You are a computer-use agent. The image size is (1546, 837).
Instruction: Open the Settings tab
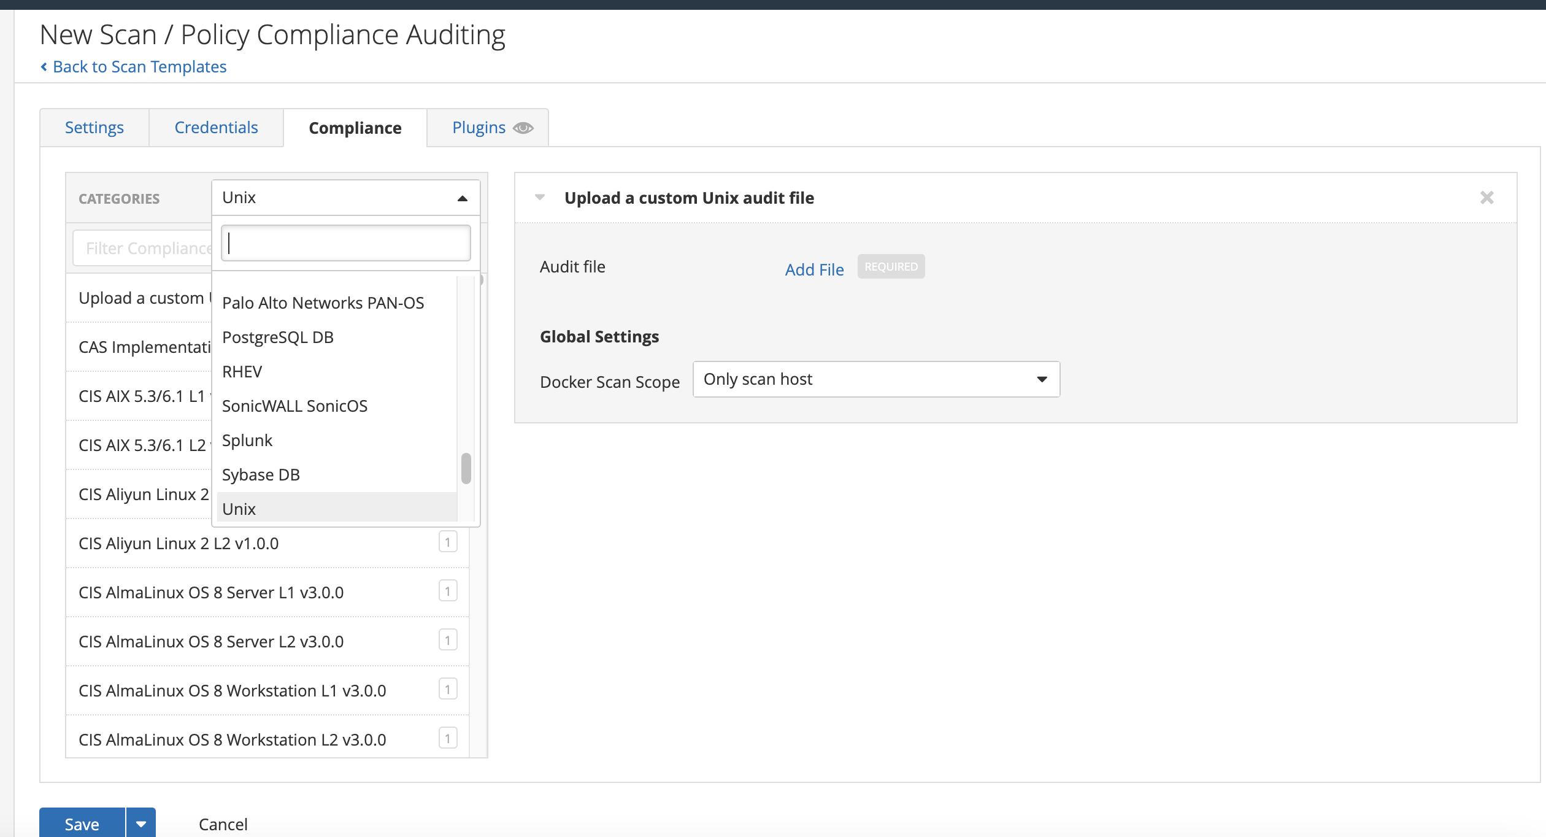point(94,128)
